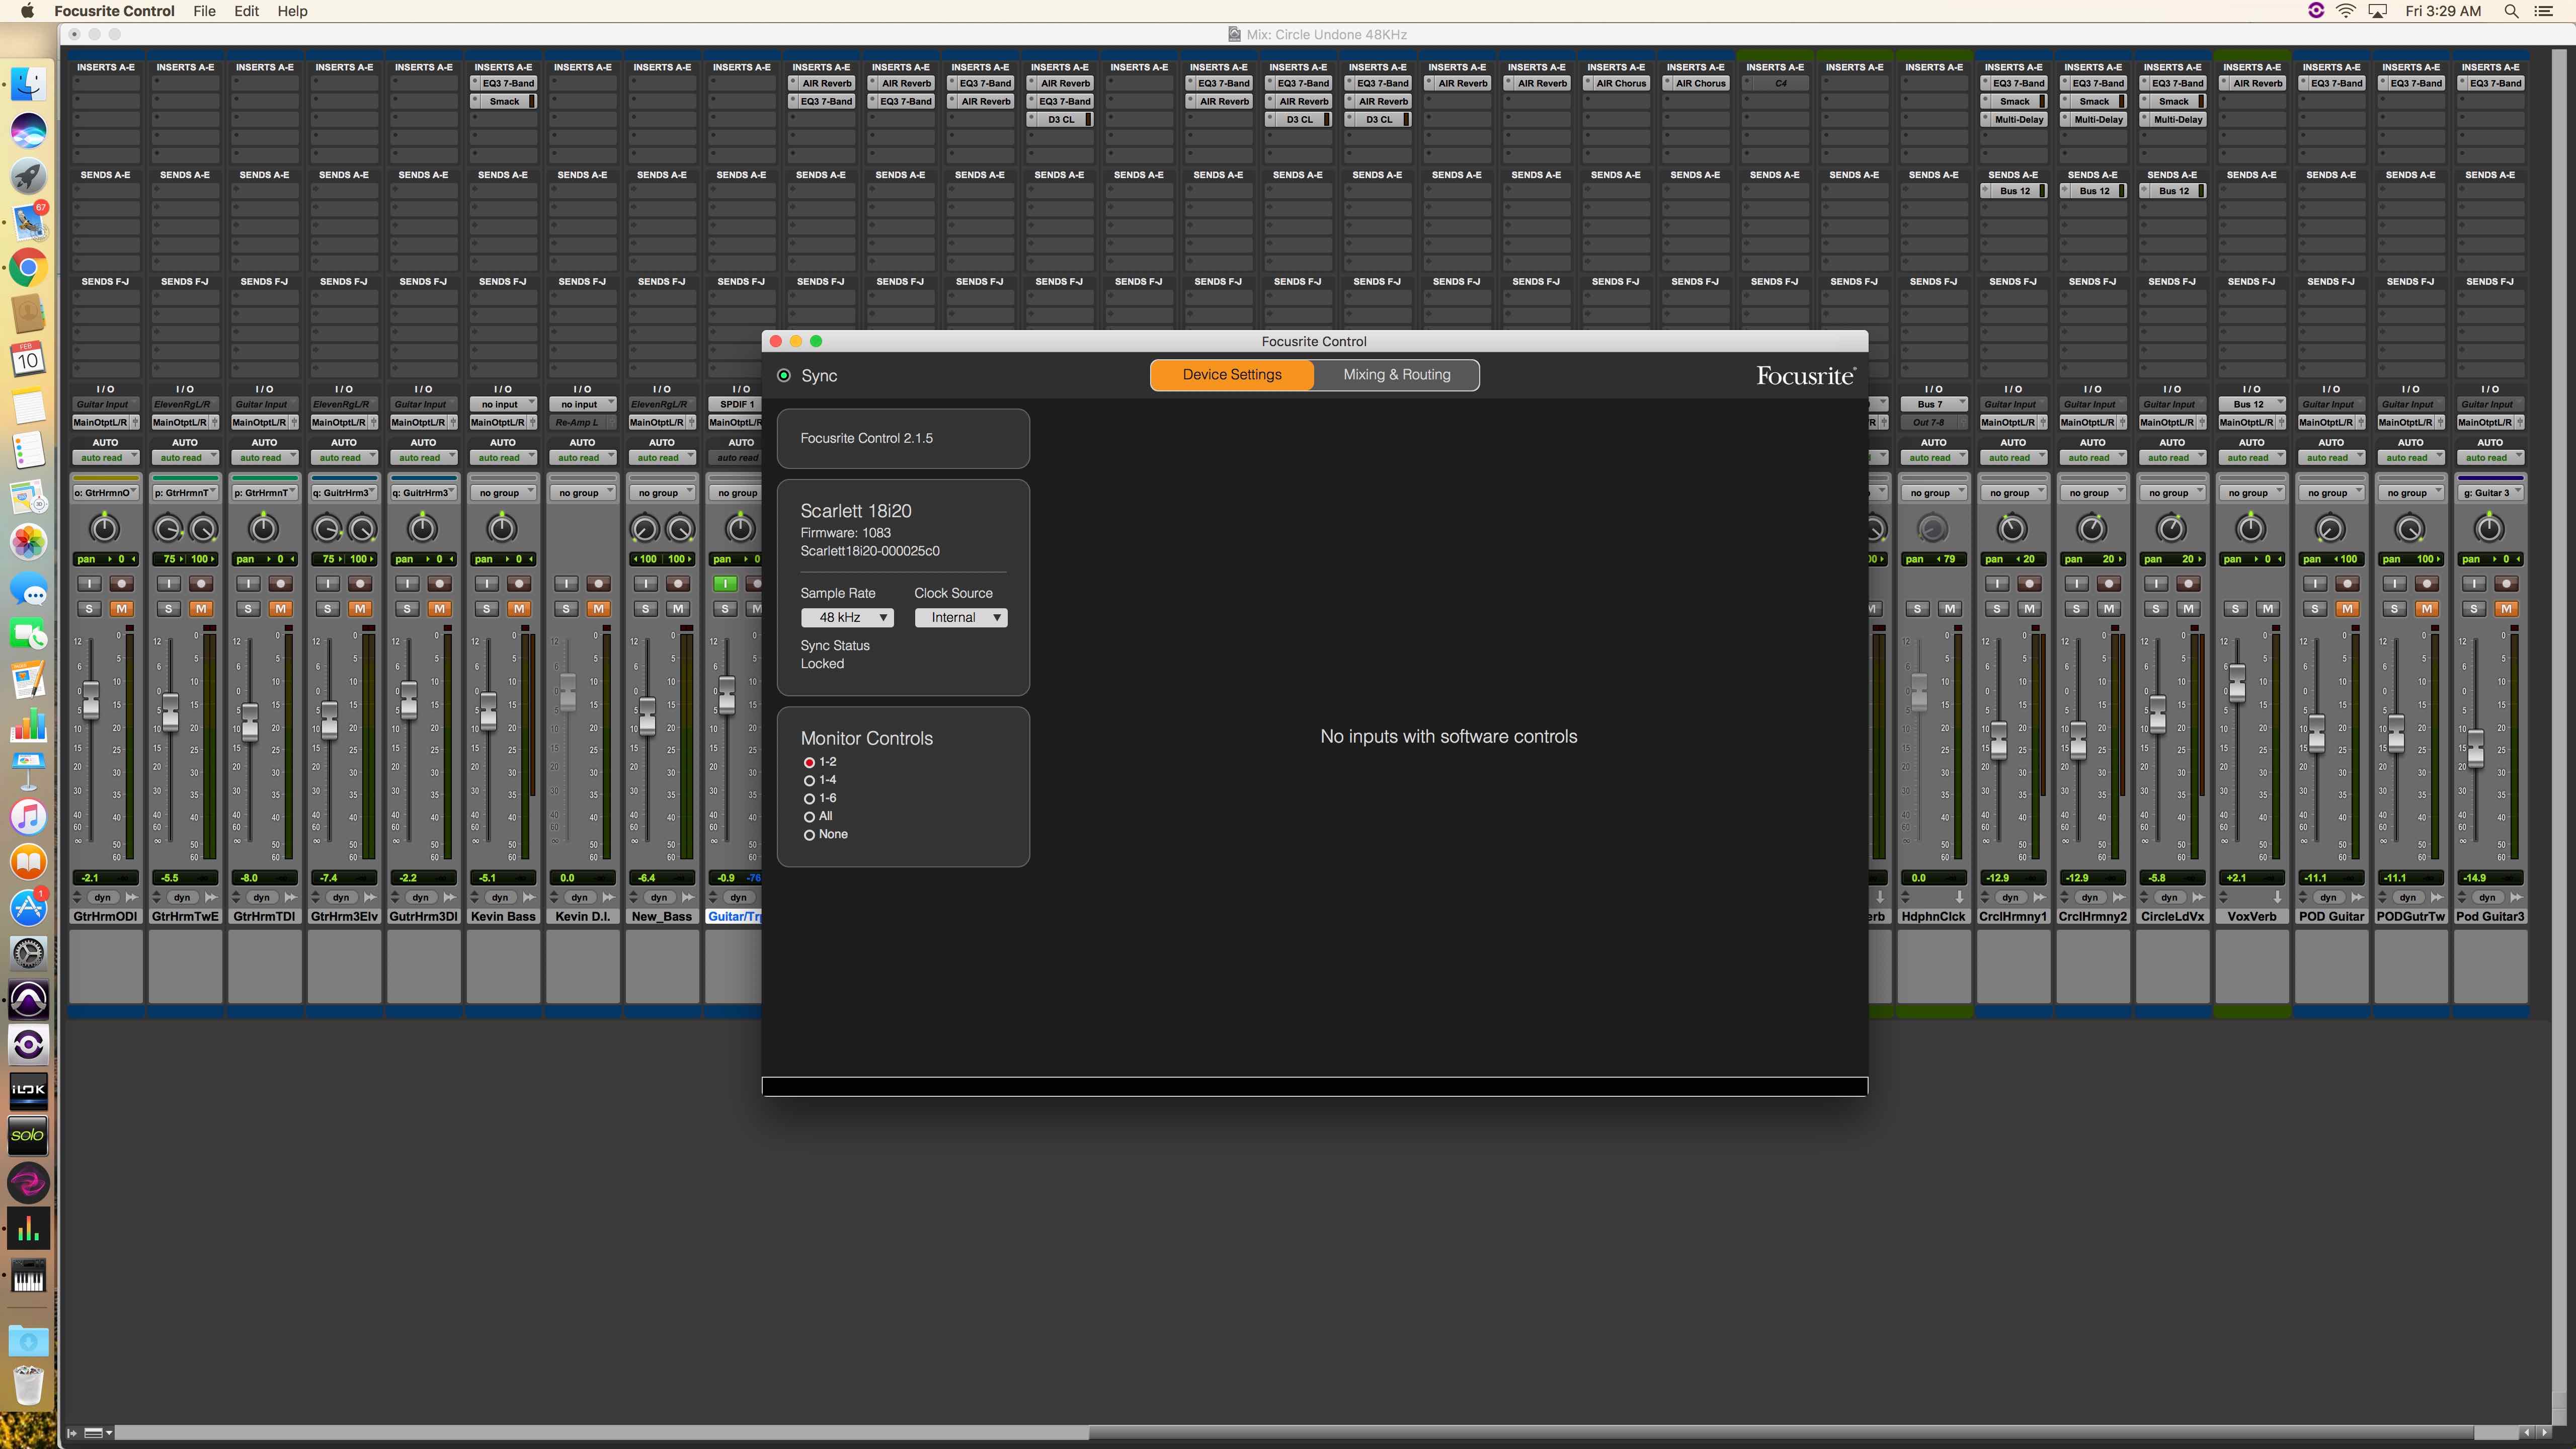Select monitor controls option None
The image size is (2576, 1449).
tap(809, 834)
